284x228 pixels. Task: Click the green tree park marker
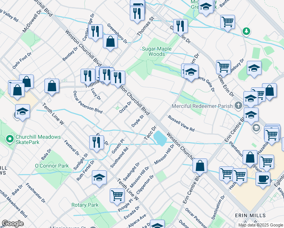[x=247, y=30]
